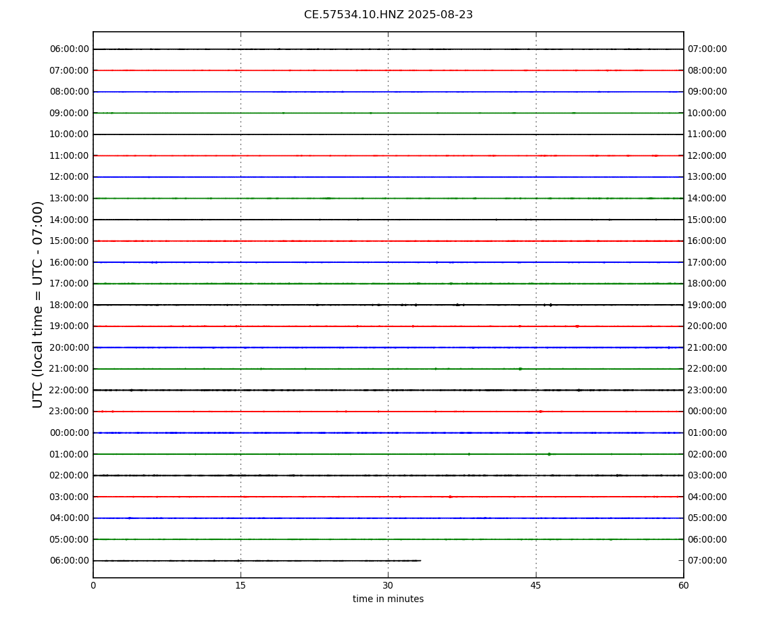
Task: Click left-axis UTC label 22:00:00
Action: pos(70,390)
